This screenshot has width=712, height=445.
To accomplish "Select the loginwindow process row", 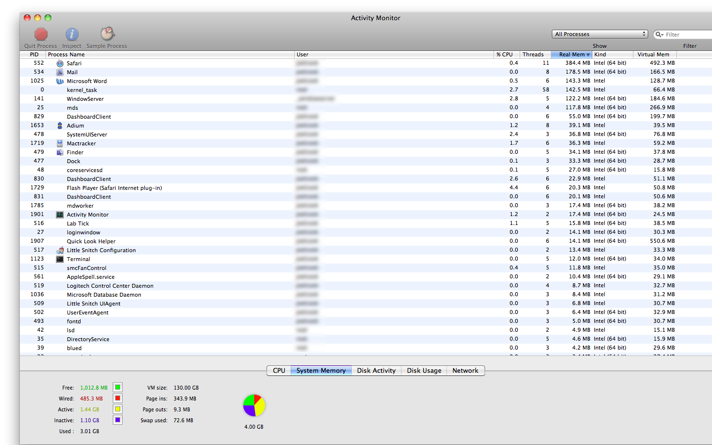I will pos(366,232).
